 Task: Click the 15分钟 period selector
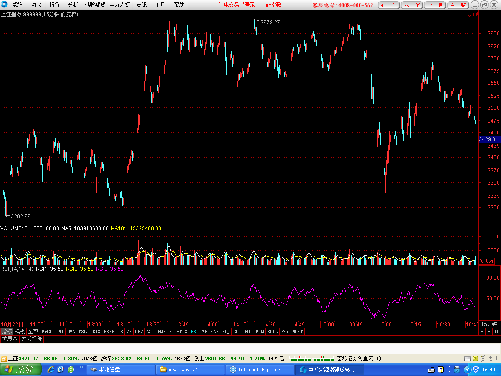click(489, 324)
